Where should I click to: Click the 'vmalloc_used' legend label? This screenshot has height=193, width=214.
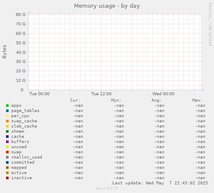[27, 157]
